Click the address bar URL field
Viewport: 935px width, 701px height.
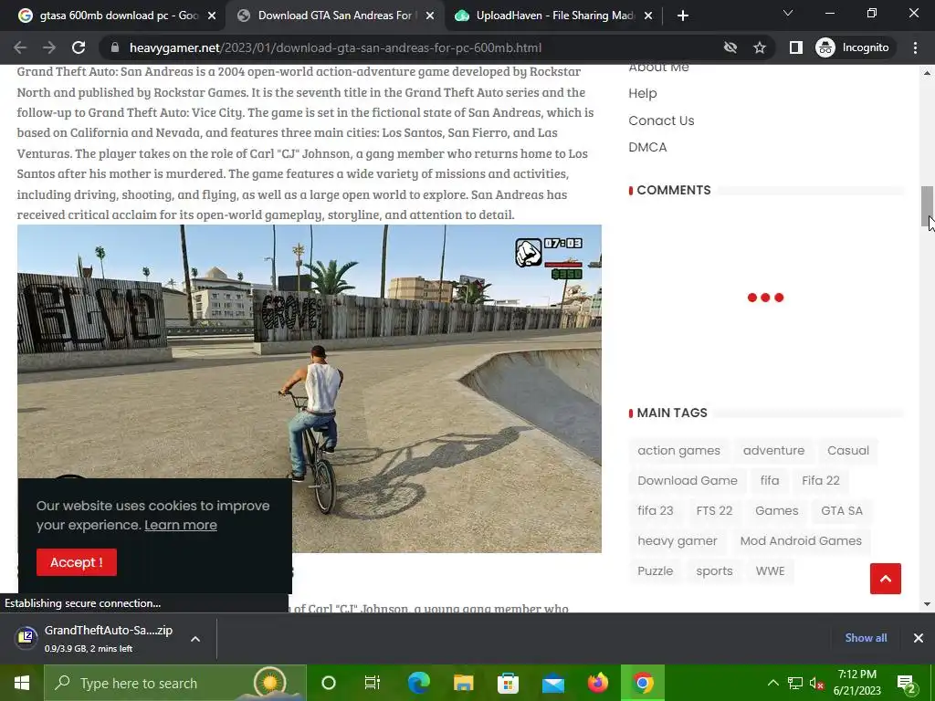(412, 47)
